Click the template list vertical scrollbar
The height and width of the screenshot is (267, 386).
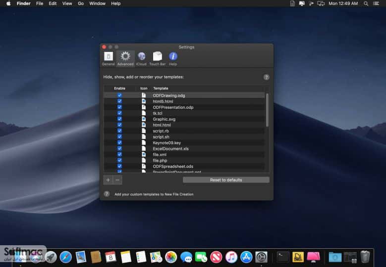click(267, 110)
